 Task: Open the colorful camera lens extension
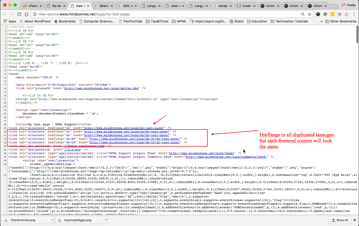(x=318, y=14)
